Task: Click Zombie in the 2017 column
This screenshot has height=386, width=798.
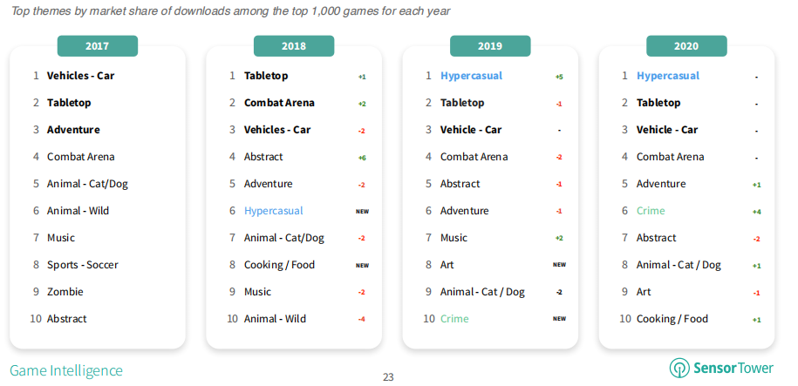Action: 65,292
